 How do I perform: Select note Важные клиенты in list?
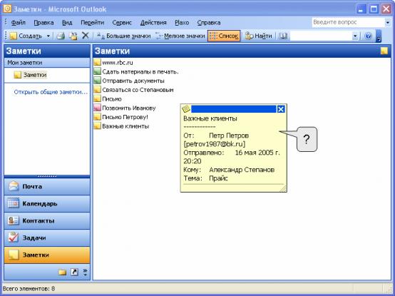pyautogui.click(x=125, y=126)
